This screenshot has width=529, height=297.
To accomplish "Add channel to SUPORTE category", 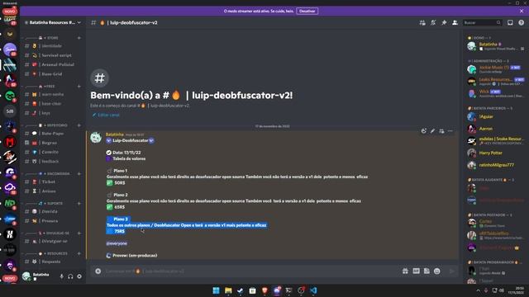I will (x=79, y=204).
